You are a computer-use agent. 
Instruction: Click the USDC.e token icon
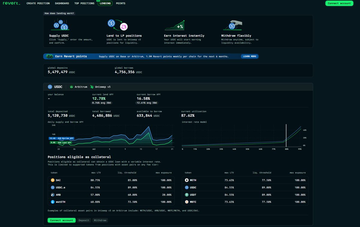coord(52,187)
